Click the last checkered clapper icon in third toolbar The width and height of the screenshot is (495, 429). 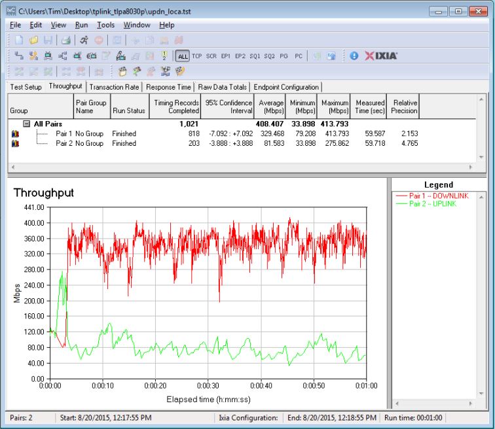point(180,71)
